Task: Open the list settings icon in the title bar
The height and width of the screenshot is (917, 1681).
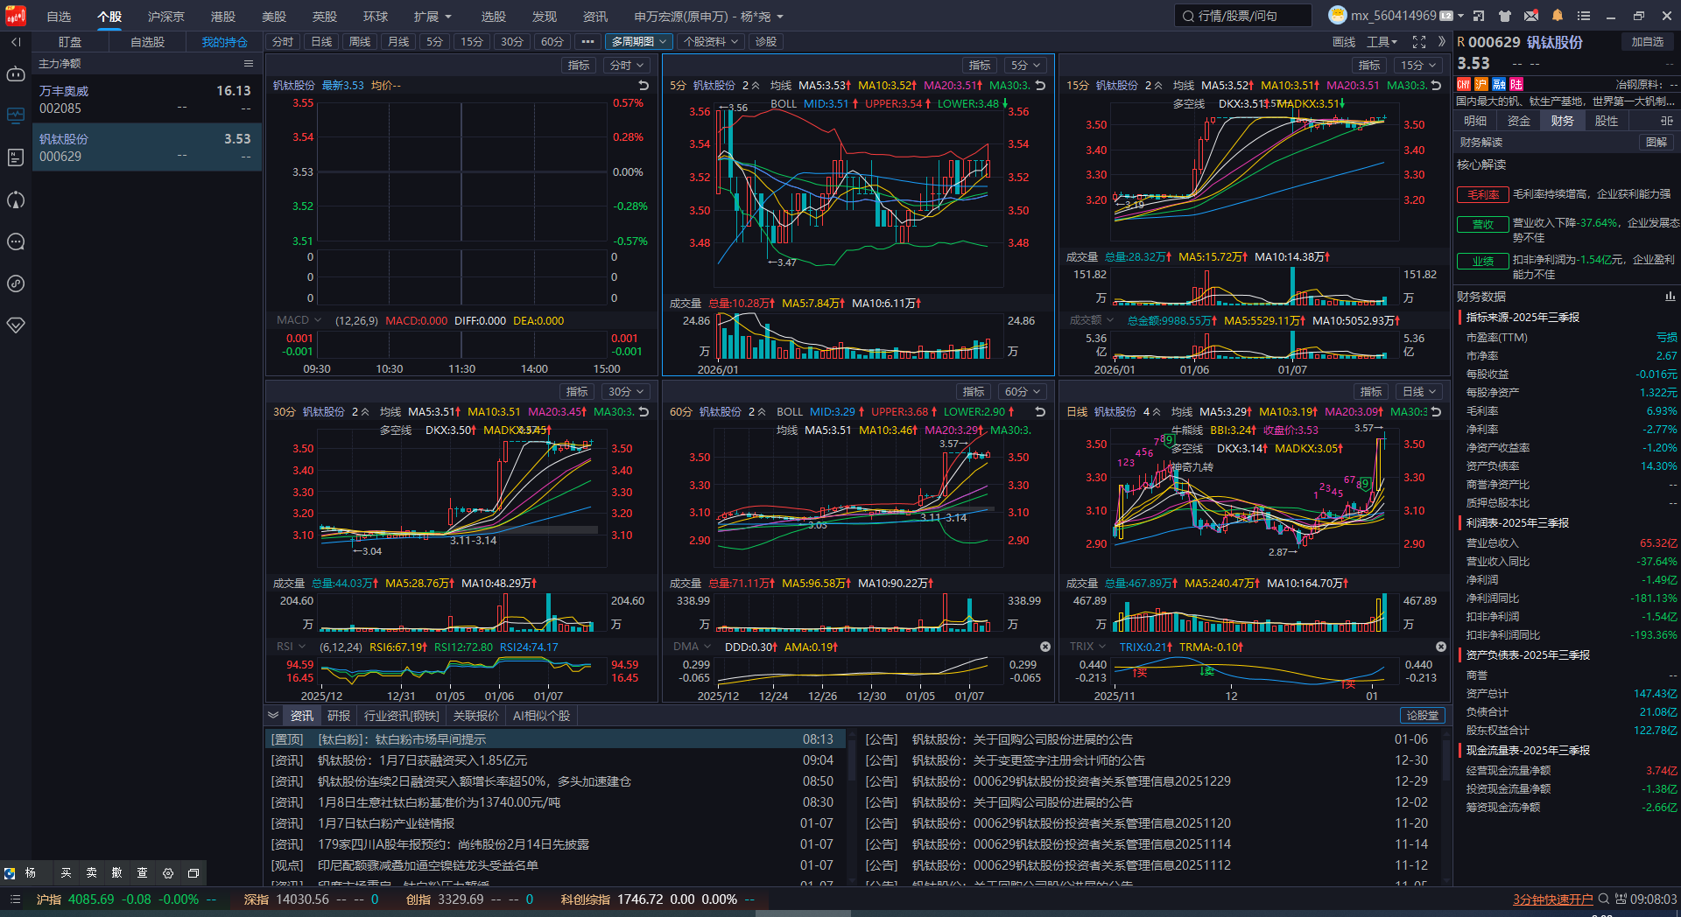Action: 1584,16
